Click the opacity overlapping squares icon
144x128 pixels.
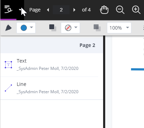click(97, 28)
